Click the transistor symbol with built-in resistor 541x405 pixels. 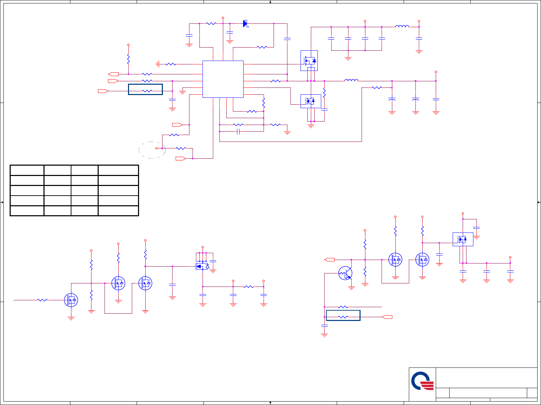(x=345, y=273)
